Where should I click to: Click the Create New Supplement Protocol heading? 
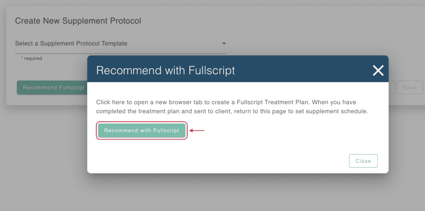78,21
